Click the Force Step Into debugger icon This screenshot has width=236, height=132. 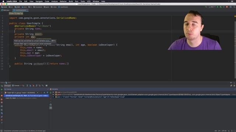coord(34,85)
